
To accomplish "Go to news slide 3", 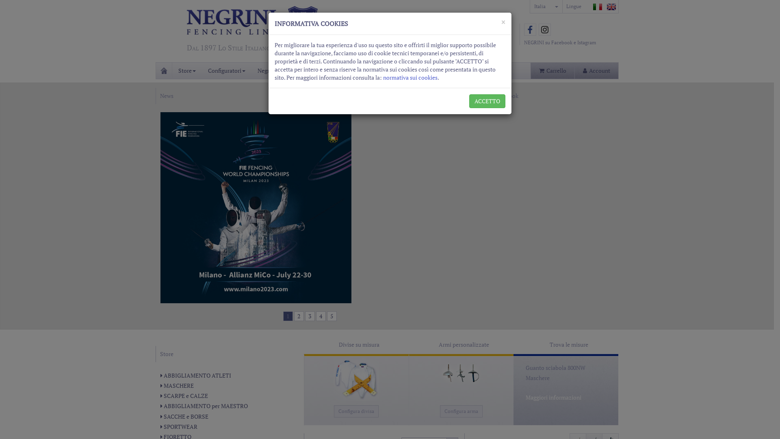I will click(310, 316).
